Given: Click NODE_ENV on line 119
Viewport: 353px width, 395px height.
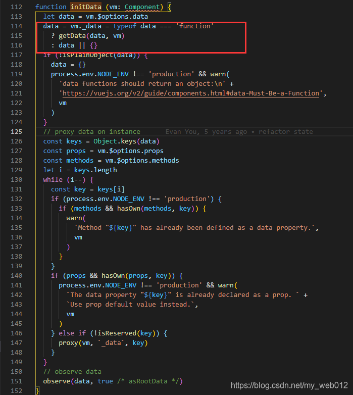Looking at the screenshot, I should 113,74.
